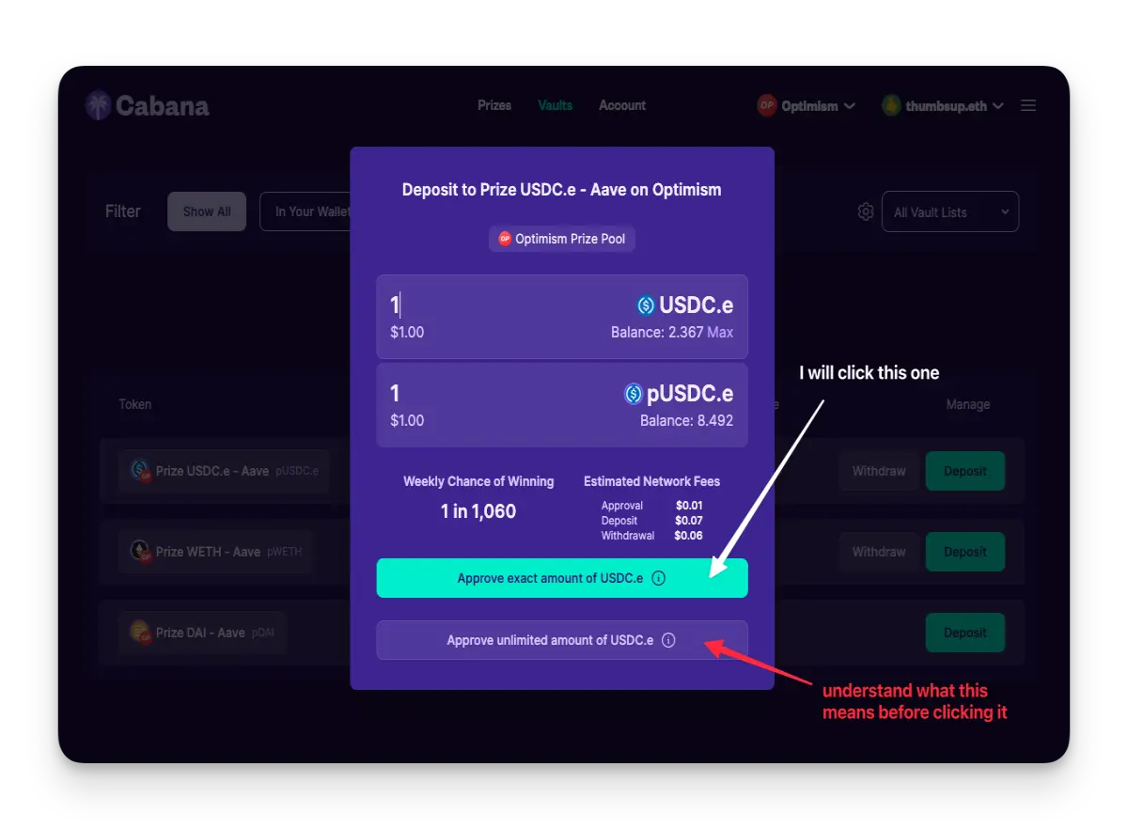1128x829 pixels.
Task: Click the Token column header
Action: coord(135,404)
